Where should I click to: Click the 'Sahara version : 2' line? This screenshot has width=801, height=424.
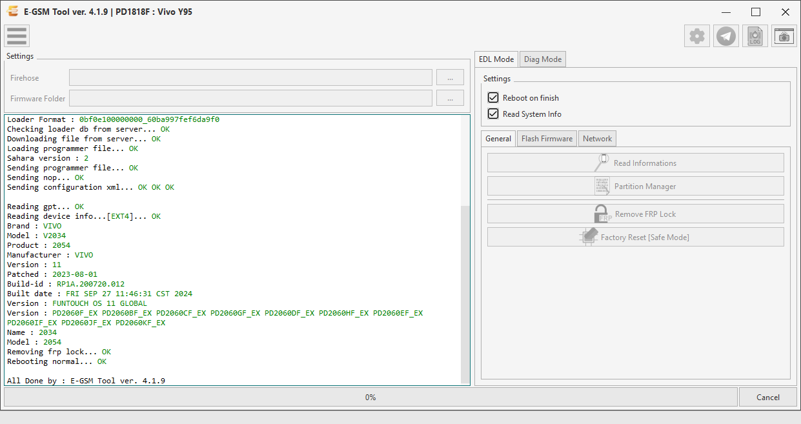click(48, 158)
